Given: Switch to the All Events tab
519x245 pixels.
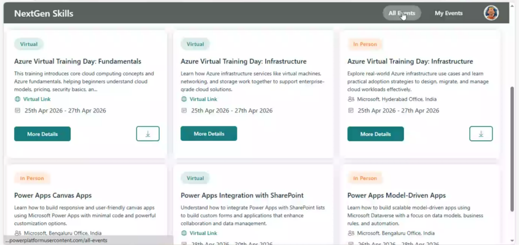Looking at the screenshot, I should (401, 13).
